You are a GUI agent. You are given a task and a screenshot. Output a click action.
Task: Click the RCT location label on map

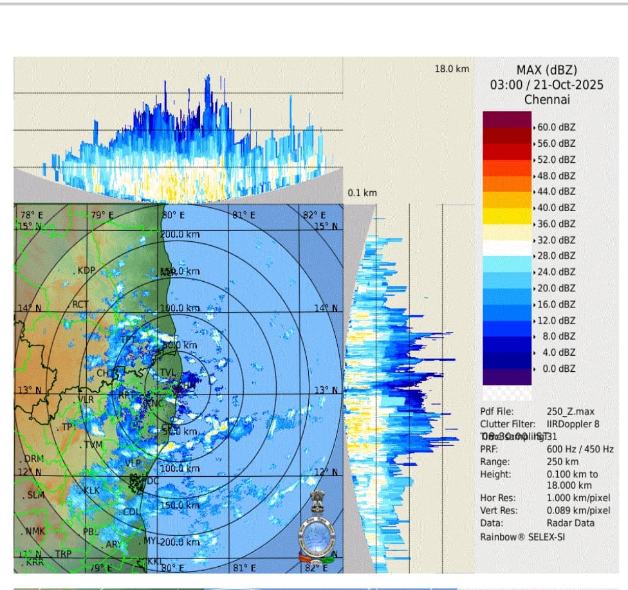pyautogui.click(x=80, y=304)
